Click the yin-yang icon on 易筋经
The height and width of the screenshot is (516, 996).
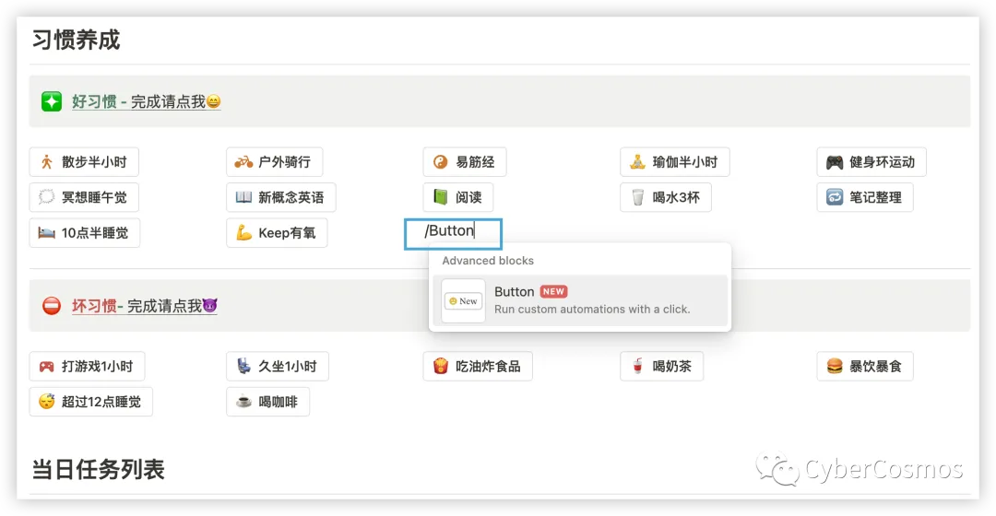[x=440, y=162]
